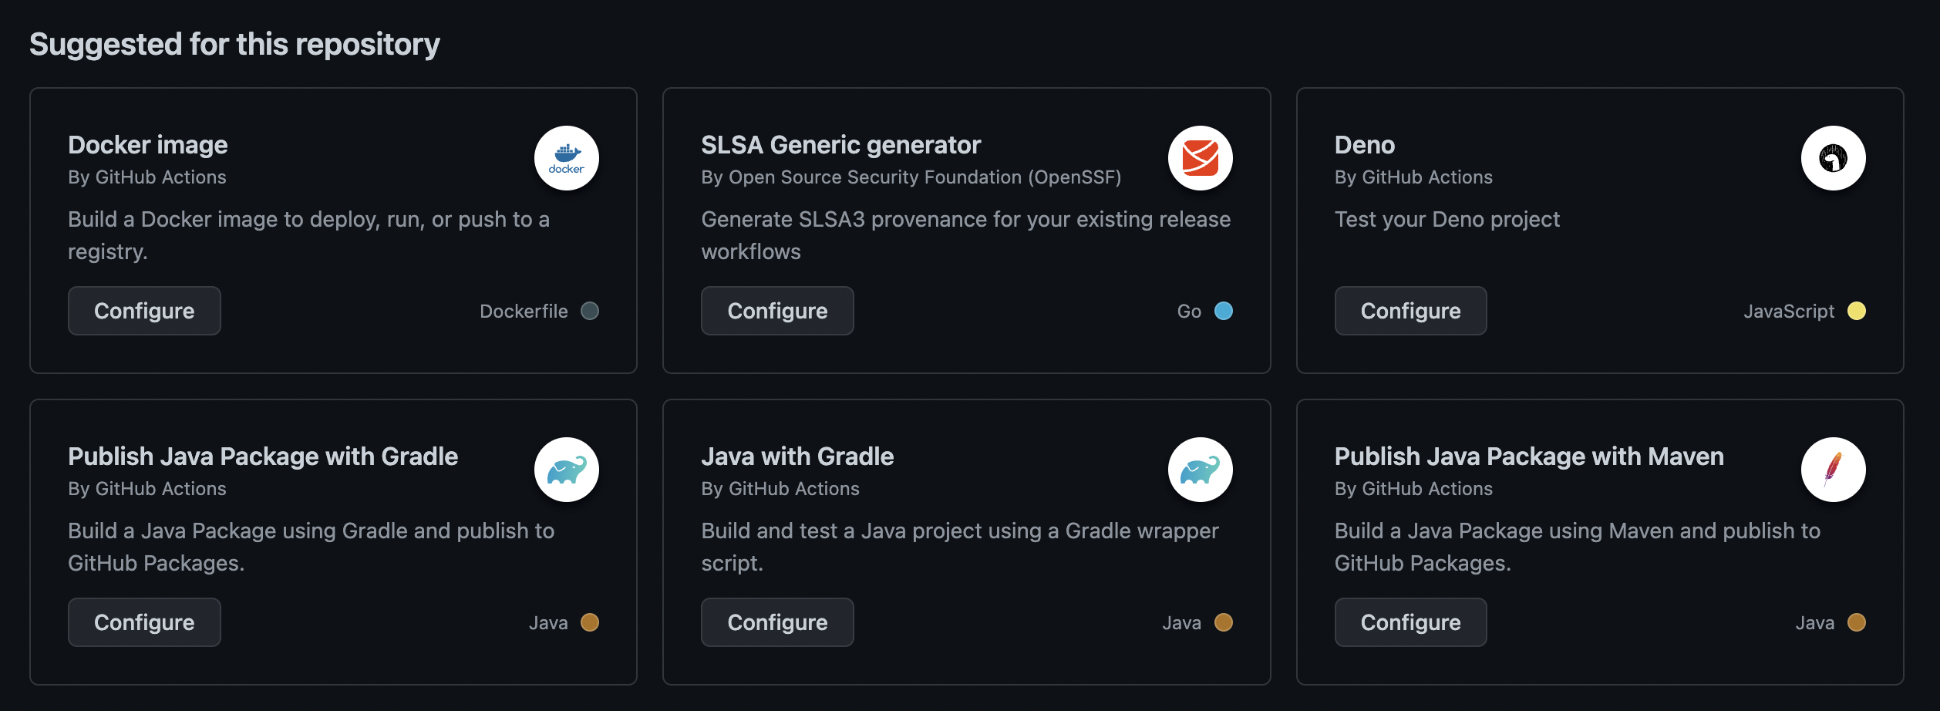Click 'By GitHub Actions' under Publish with Maven

pos(1413,489)
